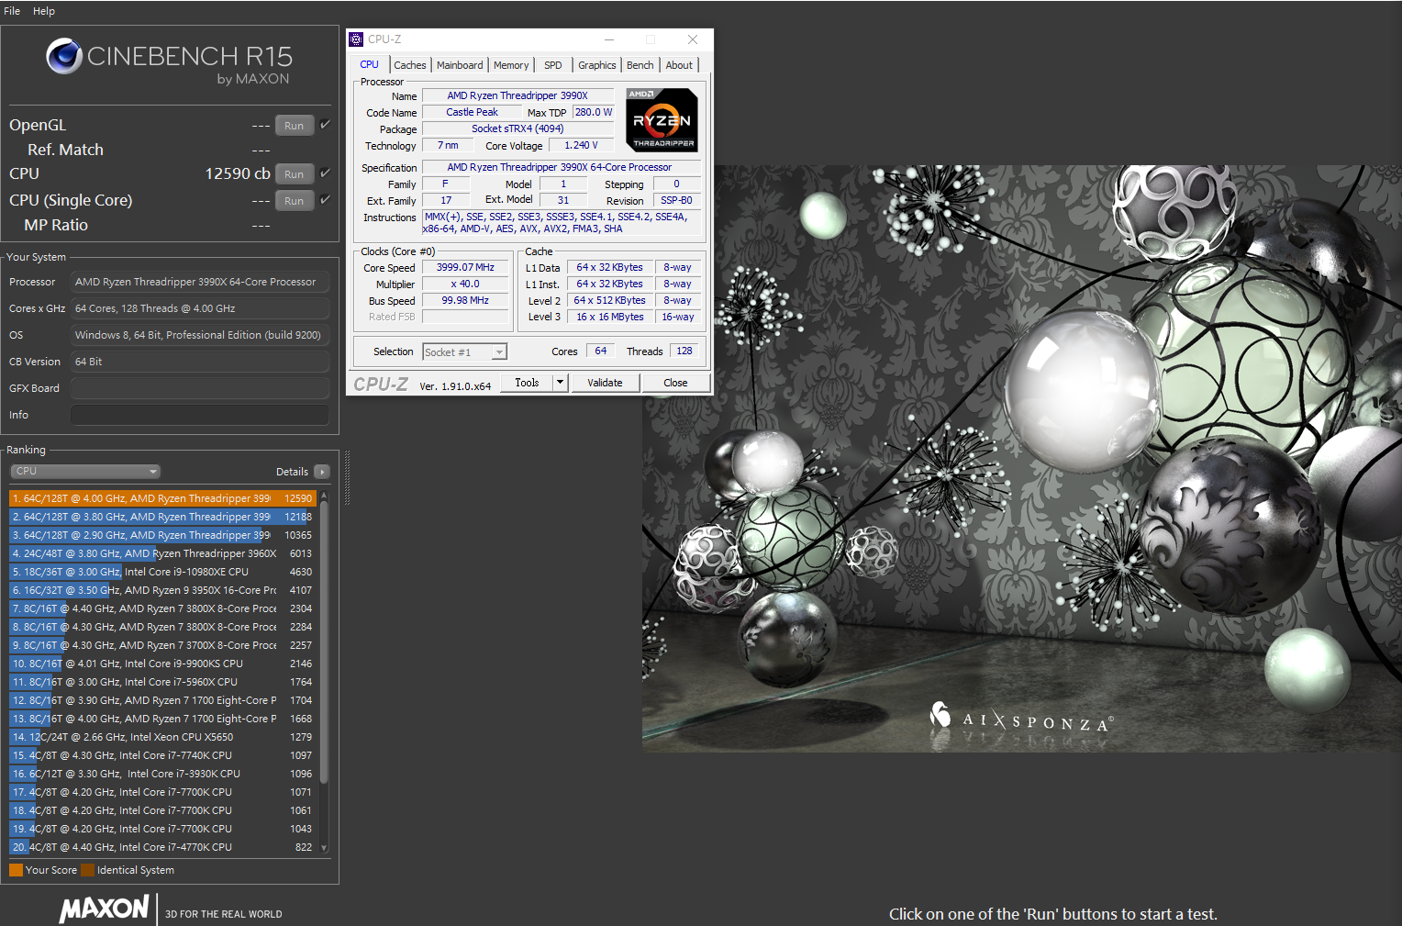Image resolution: width=1402 pixels, height=926 pixels.
Task: Switch to the Mainboard tab in CPU-Z
Action: click(x=460, y=65)
